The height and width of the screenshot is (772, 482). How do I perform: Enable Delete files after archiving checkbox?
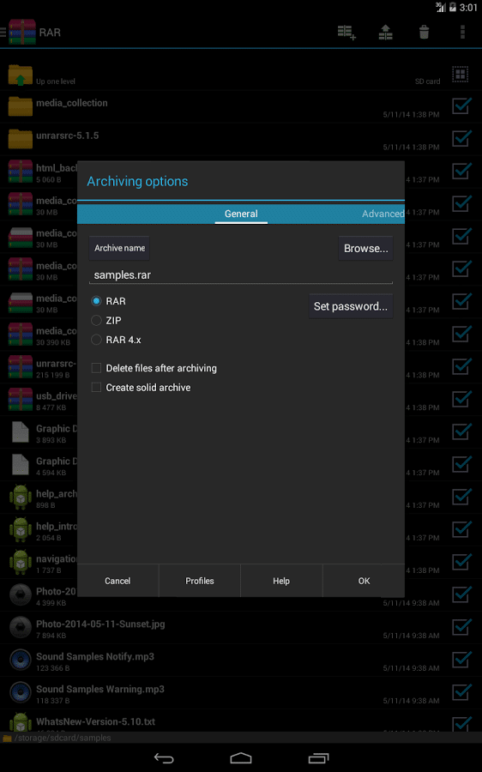(97, 368)
